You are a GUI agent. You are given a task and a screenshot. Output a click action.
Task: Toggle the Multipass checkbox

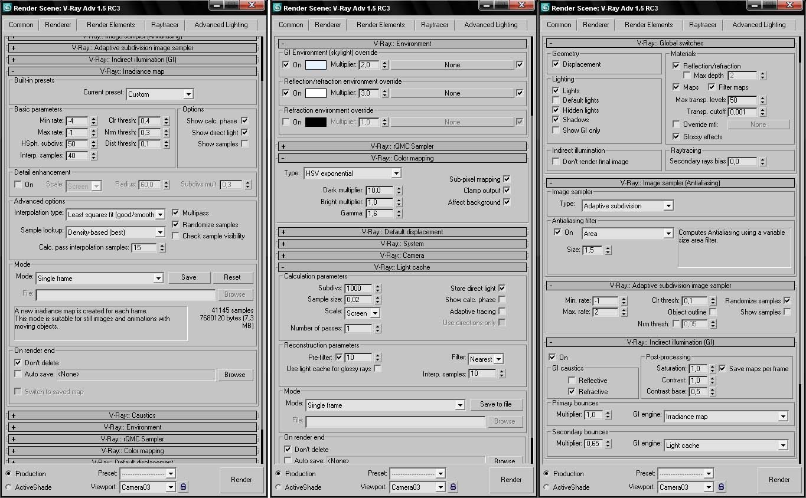click(176, 212)
